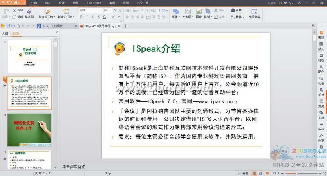Image resolution: width=327 pixels, height=176 pixels.
Task: Decrease font size with smaller A
Action: (x=120, y=11)
